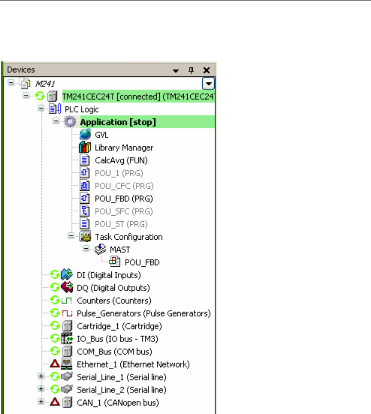Click the TM241CEC24T controller device icon

click(52, 96)
